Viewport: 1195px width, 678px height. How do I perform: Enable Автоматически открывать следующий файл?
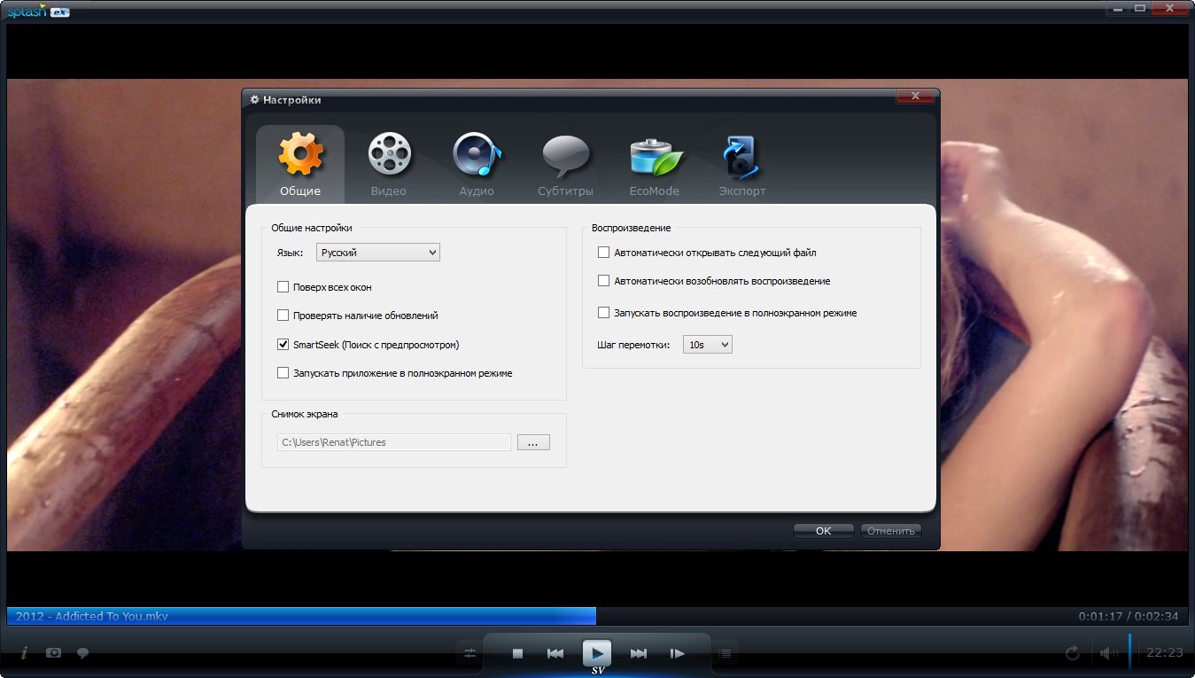(x=604, y=253)
